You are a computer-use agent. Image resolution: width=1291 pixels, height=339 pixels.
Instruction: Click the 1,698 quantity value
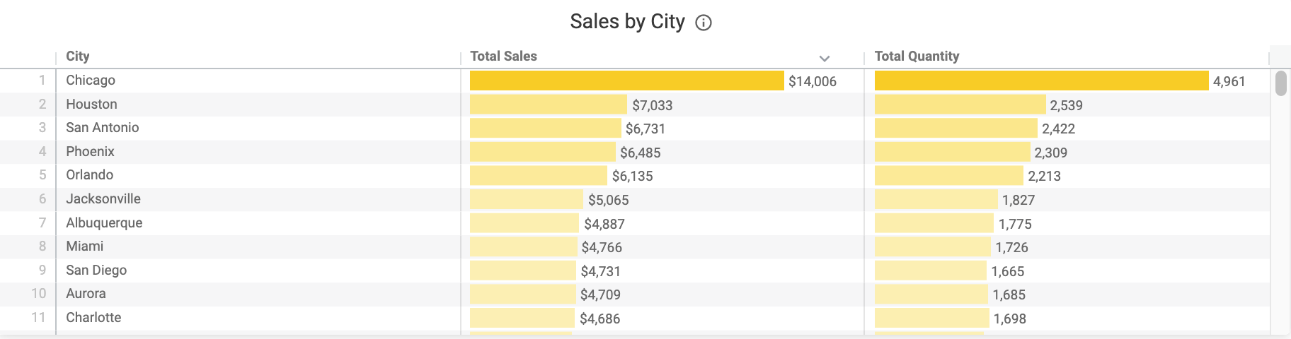pos(1010,319)
